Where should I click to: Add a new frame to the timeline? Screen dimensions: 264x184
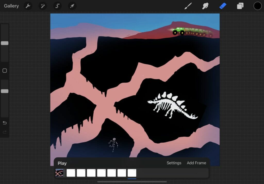coord(196,163)
